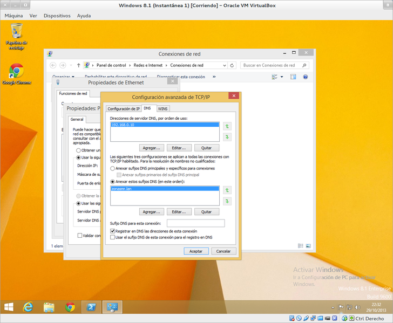Select Anexar estos sufijos DNS radio button
The height and width of the screenshot is (323, 393).
coord(112,182)
